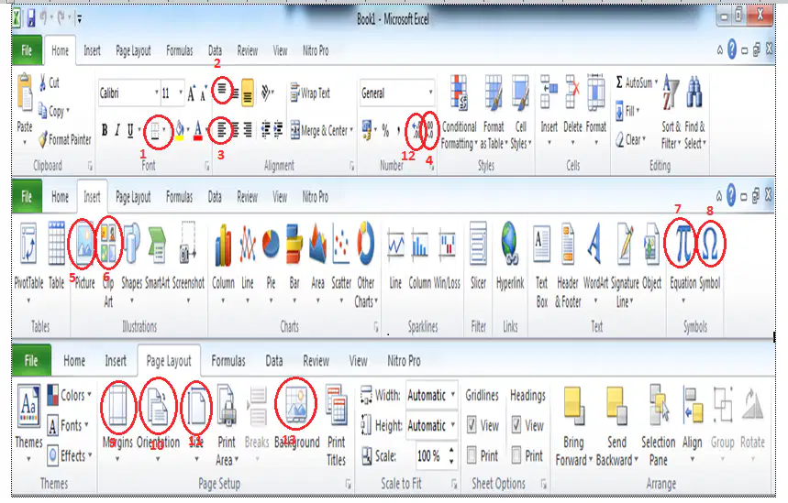Click the Top Align icon
This screenshot has width=788, height=503.
point(222,91)
